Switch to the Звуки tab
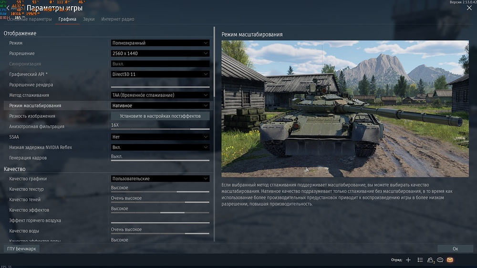477x268 pixels. (x=89, y=19)
